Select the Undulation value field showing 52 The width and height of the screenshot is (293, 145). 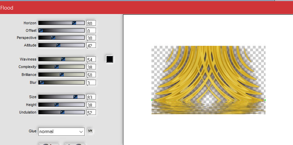(91, 113)
